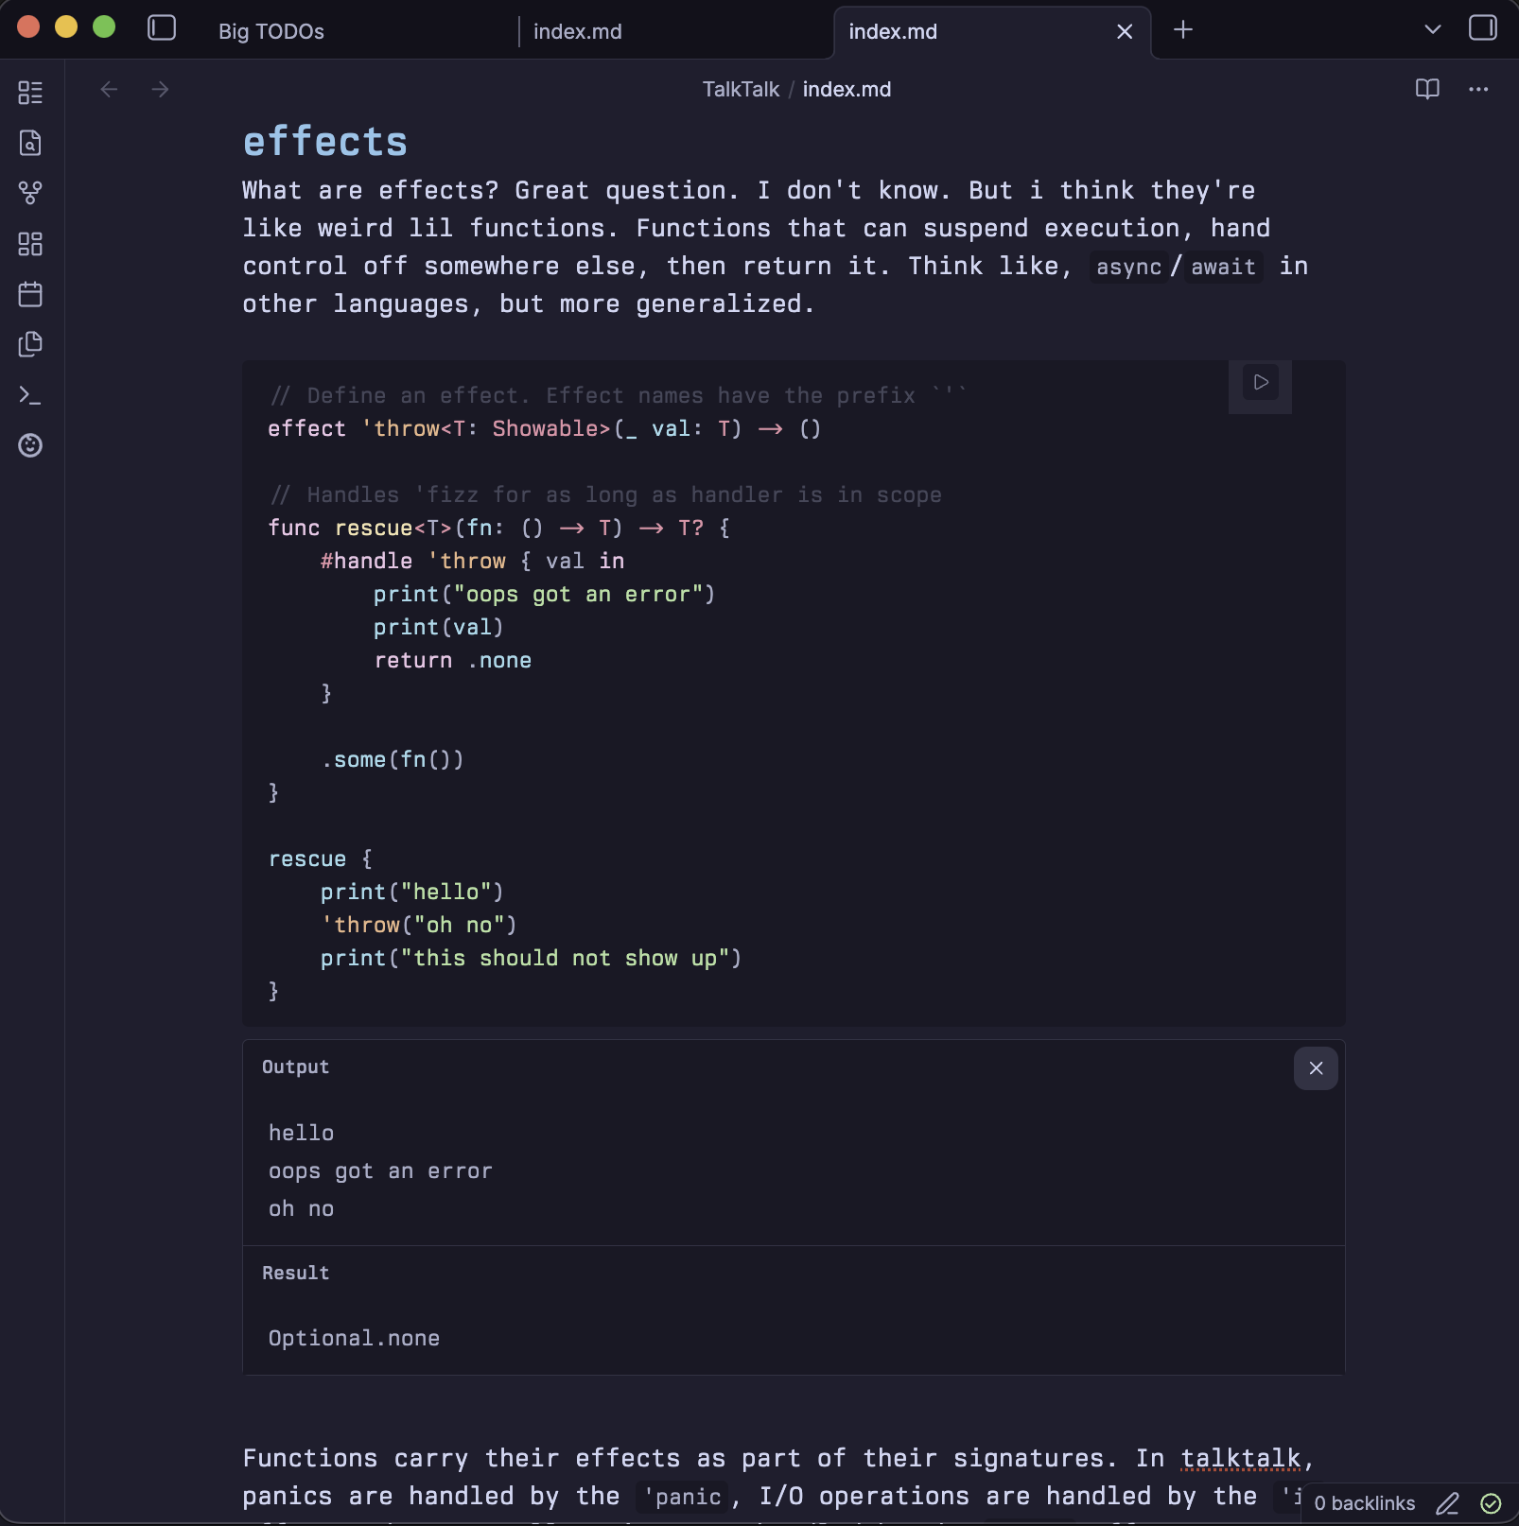This screenshot has width=1519, height=1526.
Task: Place cursor on .some(fn()) line
Action: coord(393,759)
